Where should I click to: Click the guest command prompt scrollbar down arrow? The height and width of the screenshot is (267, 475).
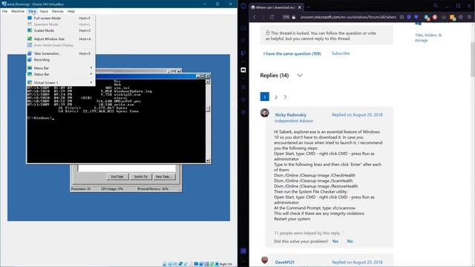point(208,161)
